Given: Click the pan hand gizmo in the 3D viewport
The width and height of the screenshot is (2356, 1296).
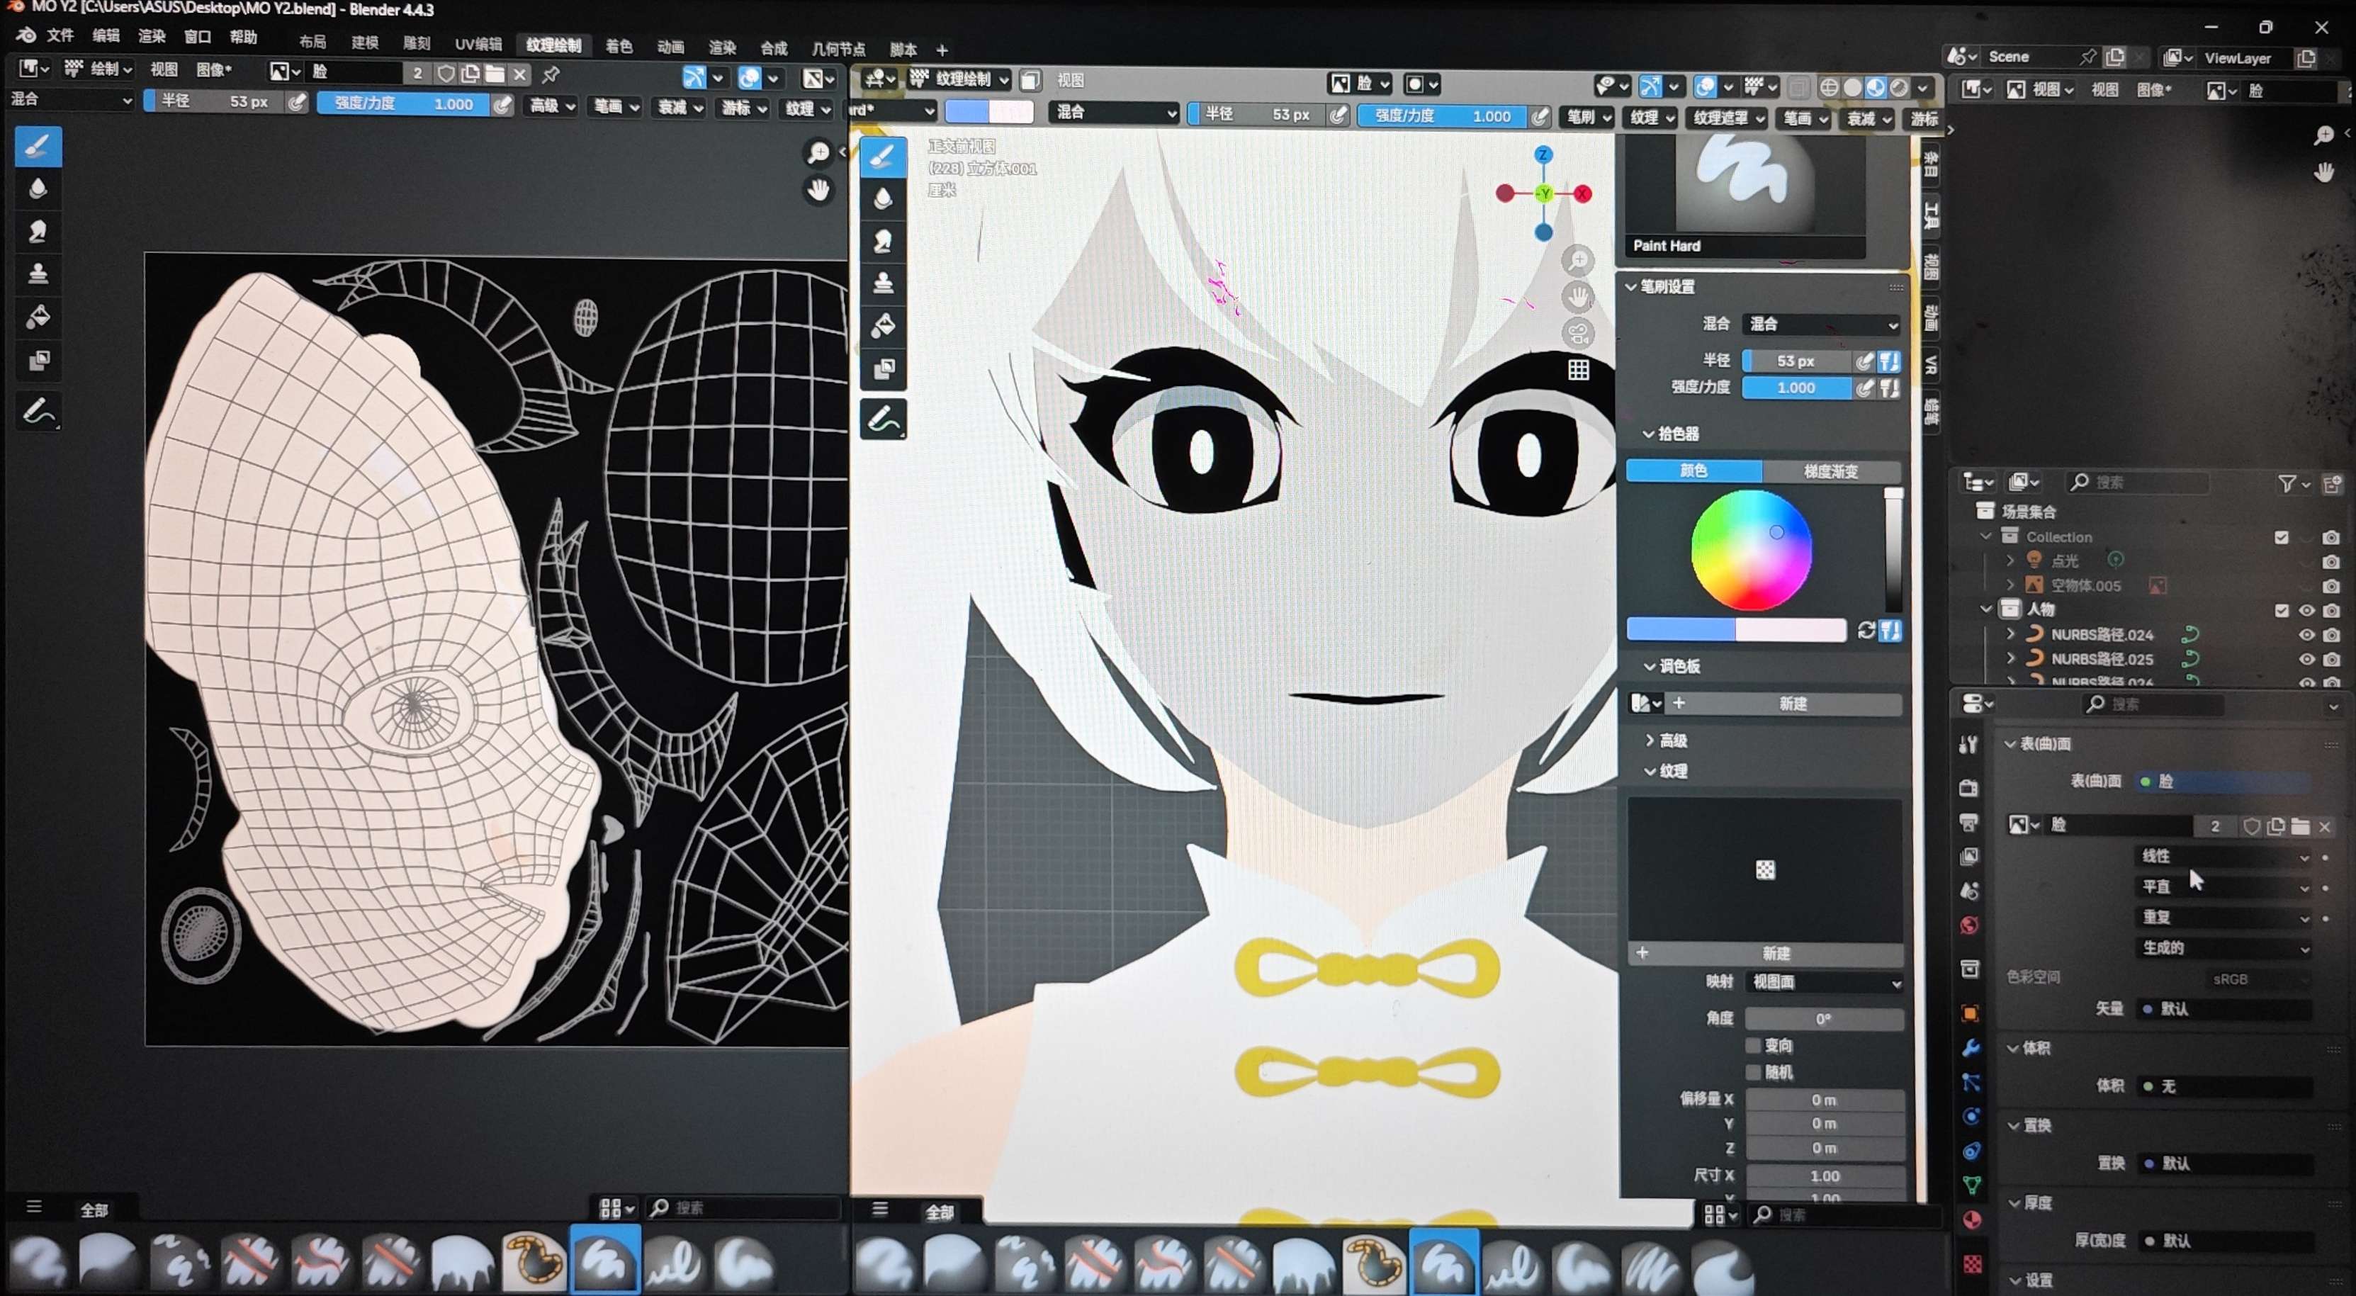Looking at the screenshot, I should [x=1578, y=297].
